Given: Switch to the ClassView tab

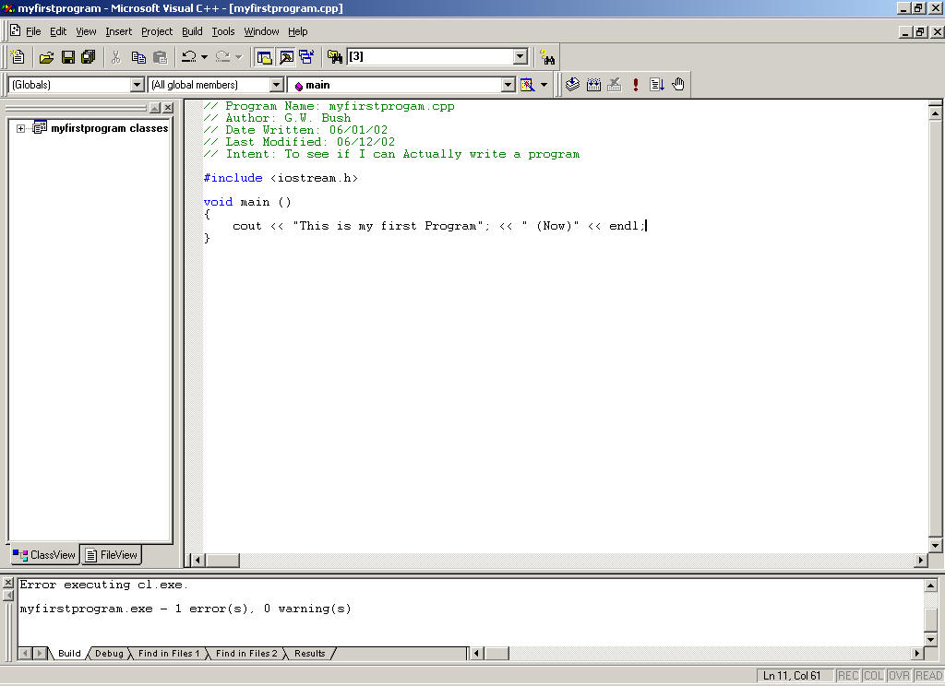Looking at the screenshot, I should (x=44, y=555).
